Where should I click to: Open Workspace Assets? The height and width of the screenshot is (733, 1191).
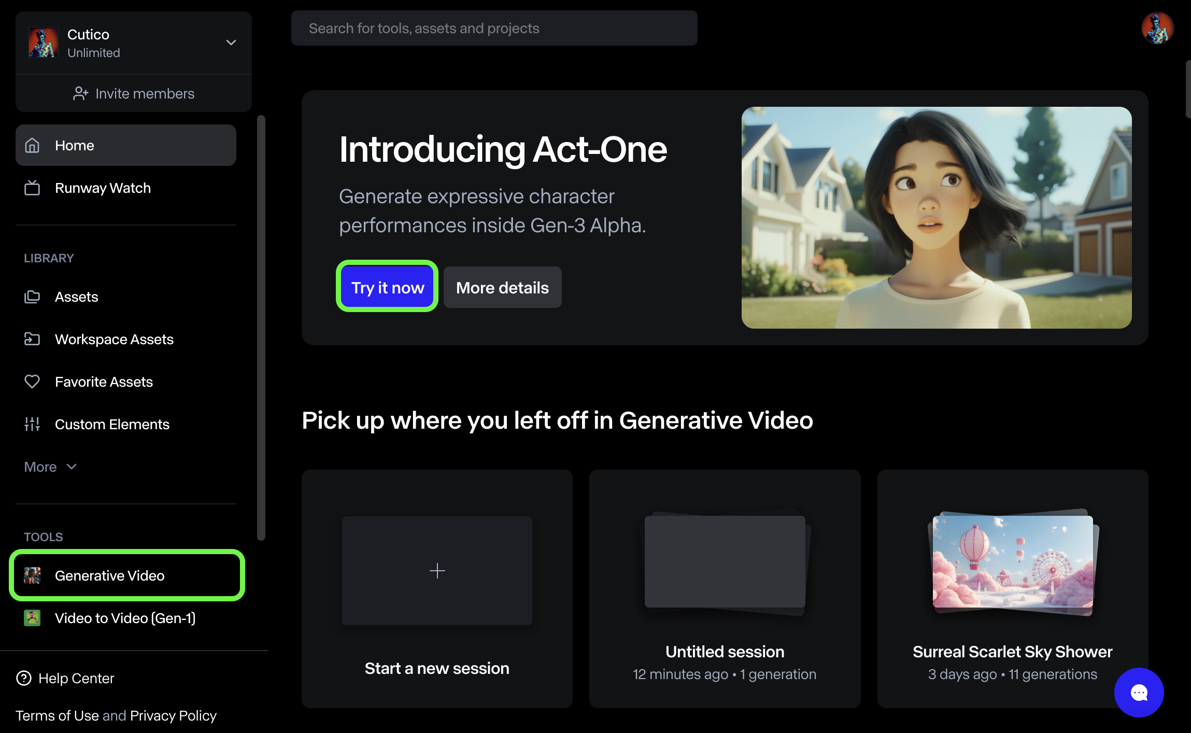coord(126,339)
